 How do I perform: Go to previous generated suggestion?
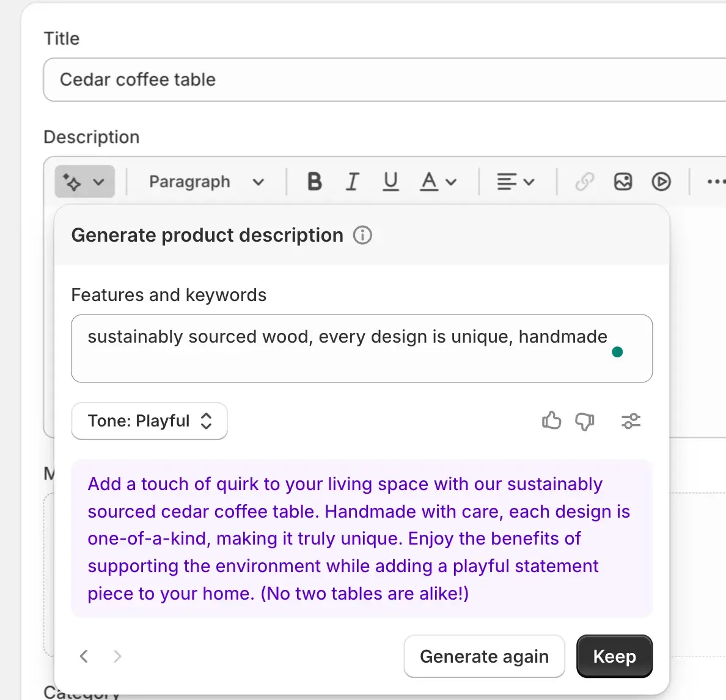click(x=84, y=657)
